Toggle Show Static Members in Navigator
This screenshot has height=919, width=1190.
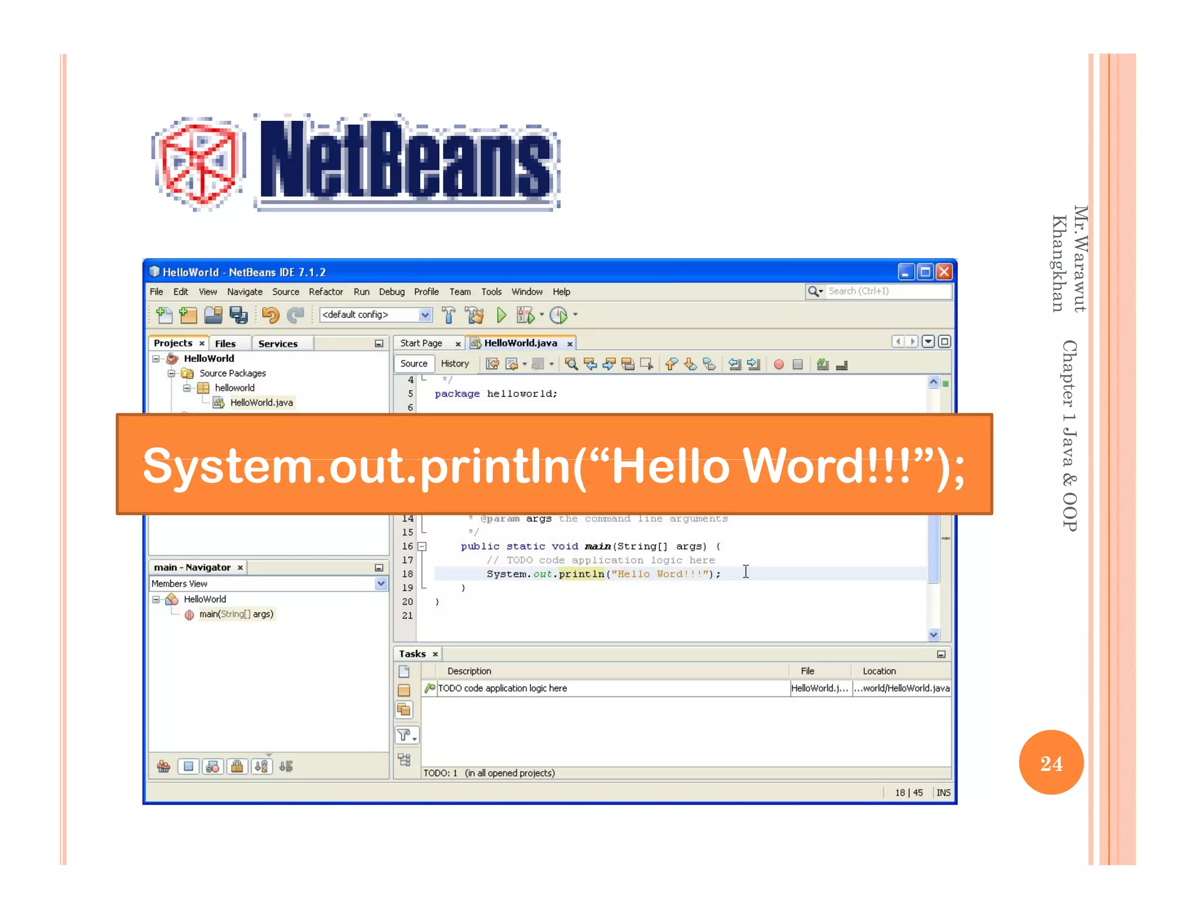[x=213, y=766]
